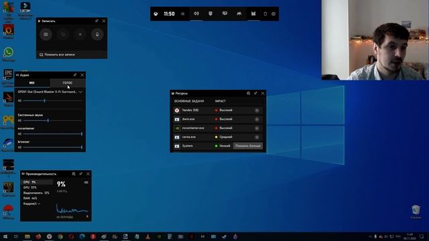Open Task View on the taskbar
The height and width of the screenshot is (241, 429).
tap(16, 236)
